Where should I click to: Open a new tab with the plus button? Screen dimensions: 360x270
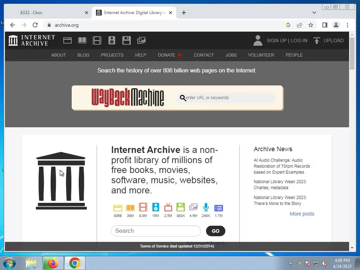[x=184, y=13]
